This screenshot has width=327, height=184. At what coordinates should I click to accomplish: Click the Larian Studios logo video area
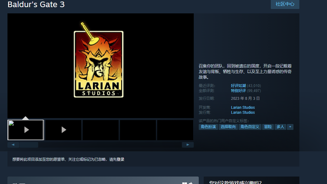tap(101, 65)
